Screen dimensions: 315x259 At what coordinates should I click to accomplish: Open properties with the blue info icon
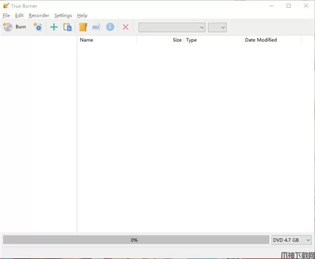(110, 27)
